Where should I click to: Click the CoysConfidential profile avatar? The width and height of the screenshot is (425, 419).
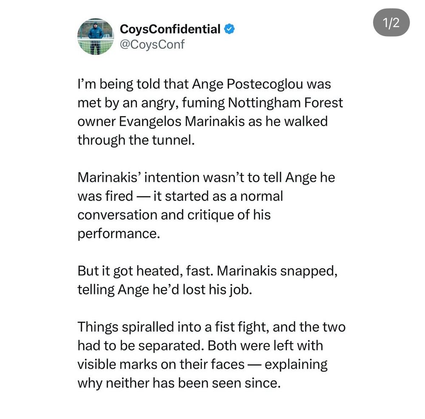point(95,36)
